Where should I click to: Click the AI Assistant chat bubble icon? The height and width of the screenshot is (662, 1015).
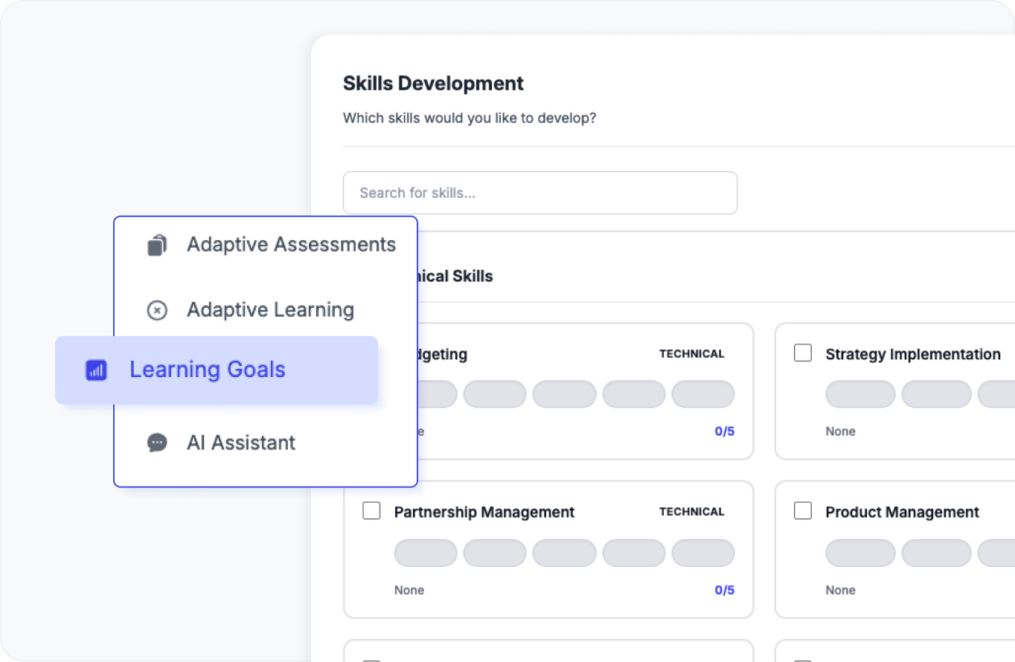[157, 443]
